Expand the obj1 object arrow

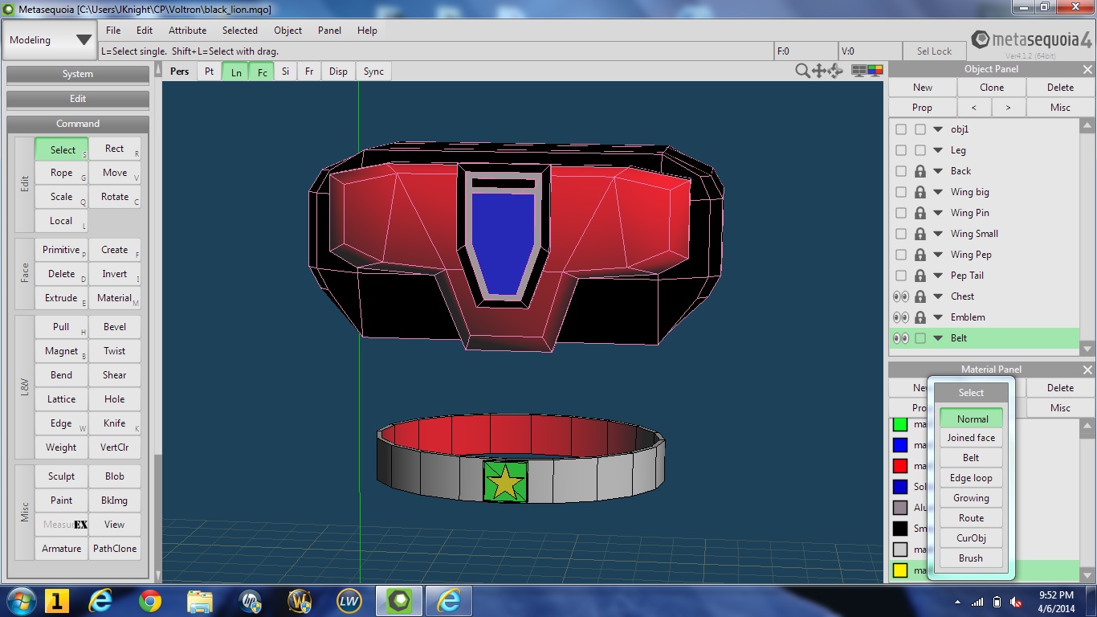938,129
